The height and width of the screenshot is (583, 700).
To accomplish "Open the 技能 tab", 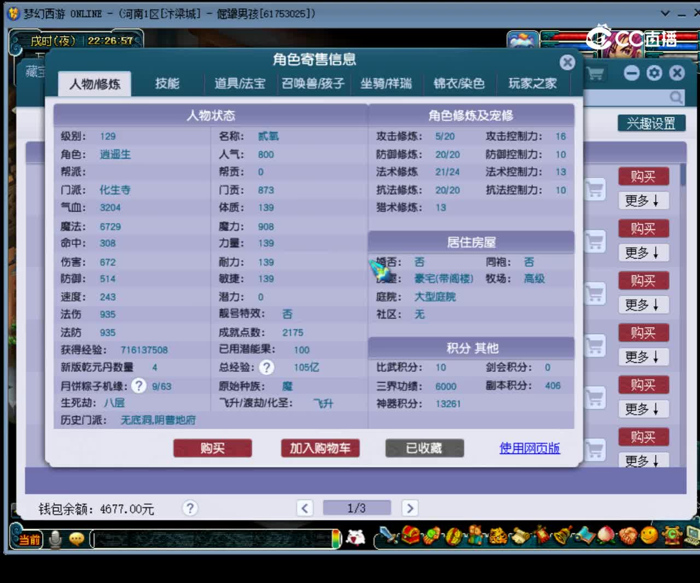I will (167, 84).
